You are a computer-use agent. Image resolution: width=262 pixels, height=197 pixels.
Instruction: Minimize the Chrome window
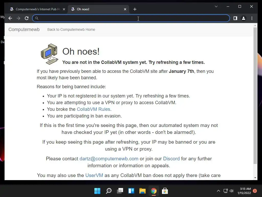(228, 6)
